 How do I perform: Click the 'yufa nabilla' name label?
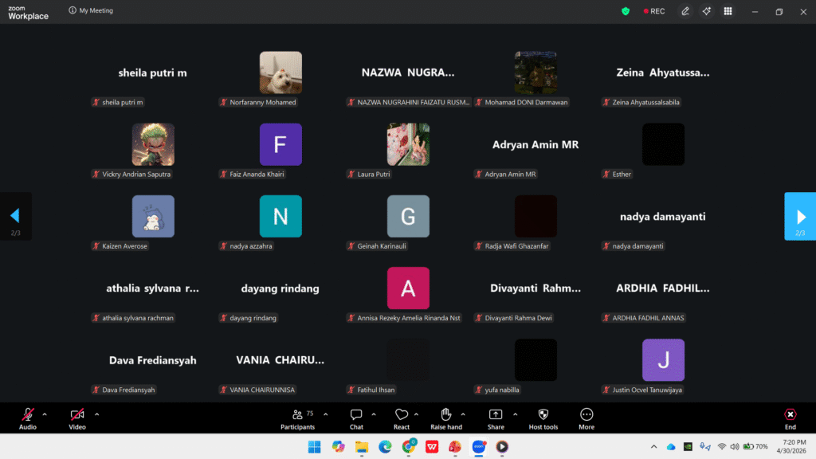pos(502,389)
